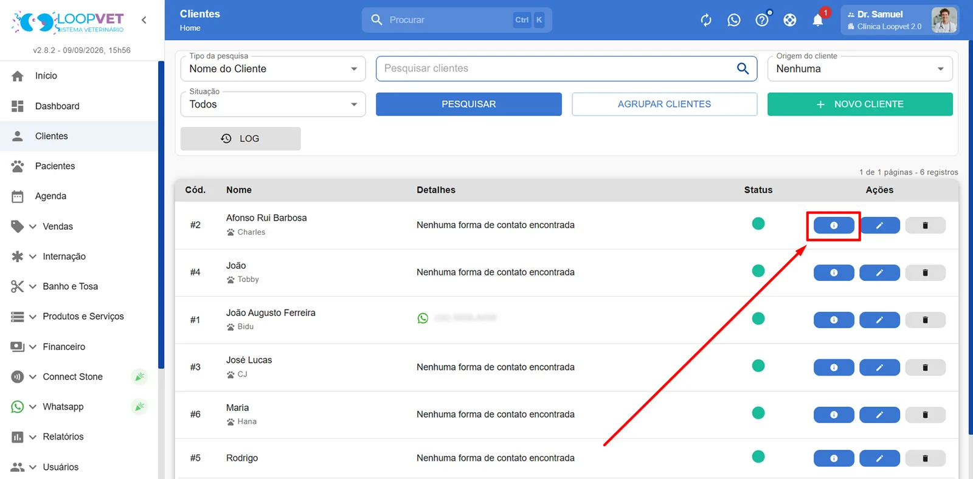Click the support lifebuoy icon
The height and width of the screenshot is (479, 973).
pyautogui.click(x=790, y=20)
